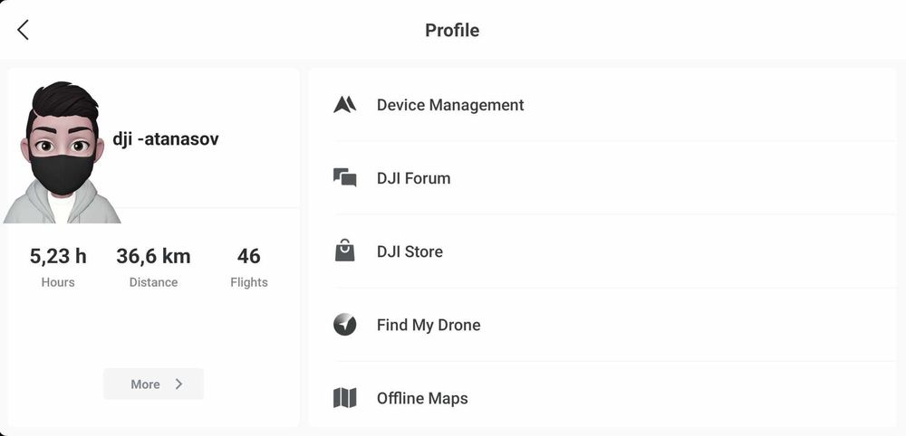
Task: Select the 46 Flights statistic
Action: tap(248, 257)
